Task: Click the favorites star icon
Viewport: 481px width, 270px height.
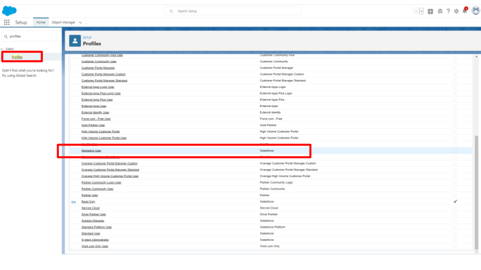Action: [416, 11]
